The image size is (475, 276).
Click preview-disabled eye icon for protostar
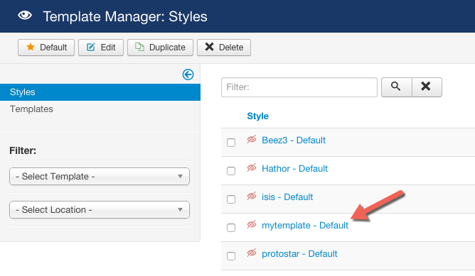[x=252, y=253]
